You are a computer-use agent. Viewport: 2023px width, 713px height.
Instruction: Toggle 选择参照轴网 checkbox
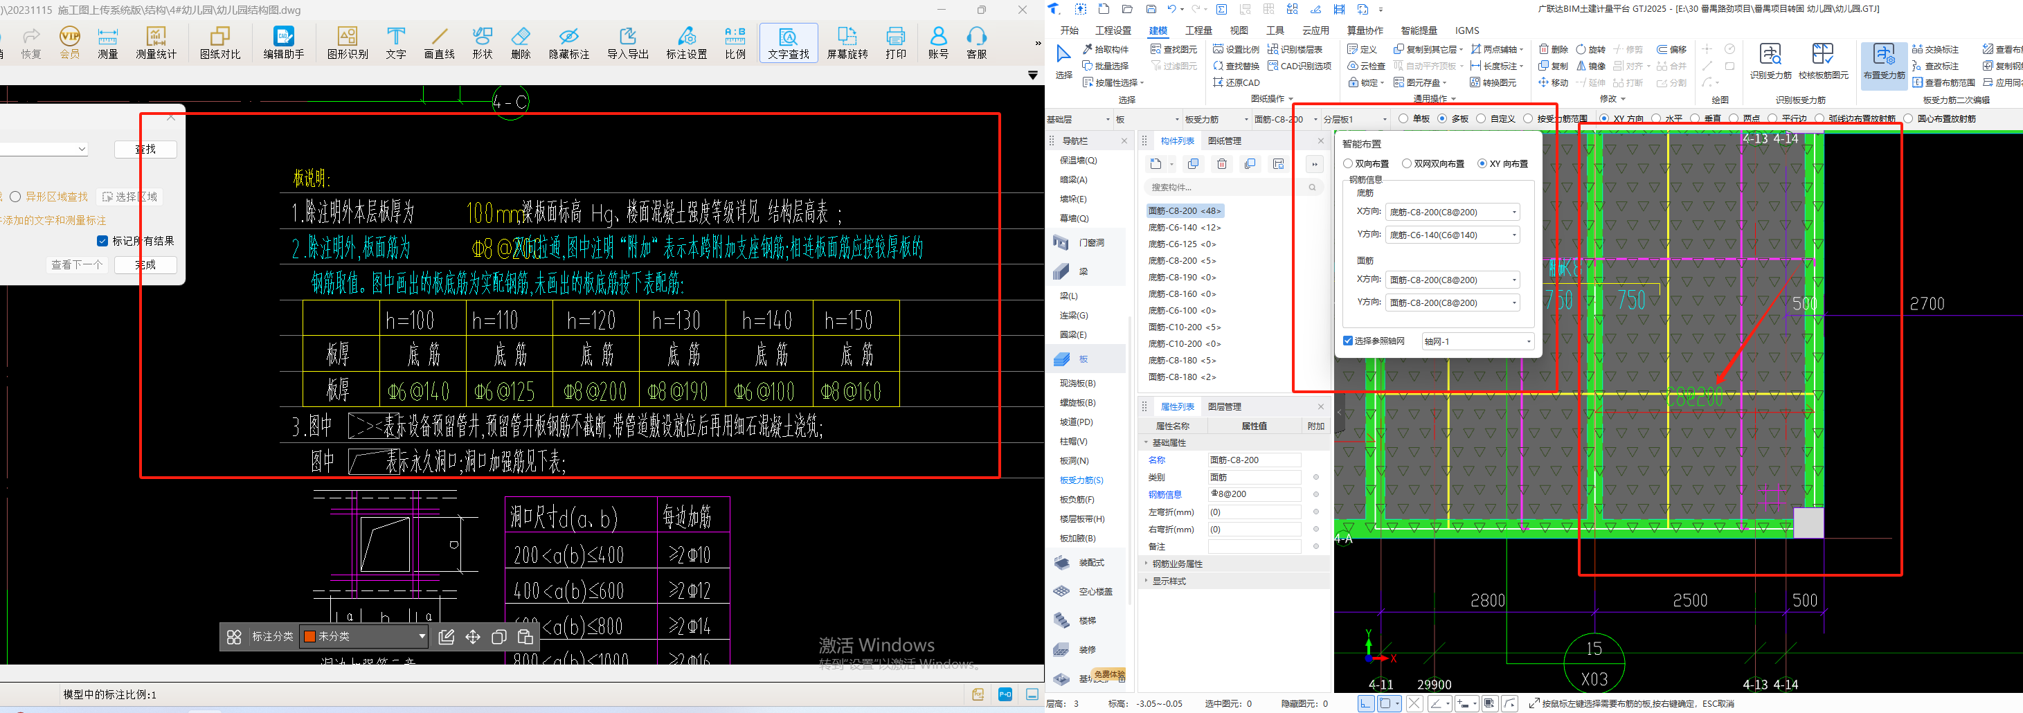tap(1347, 341)
